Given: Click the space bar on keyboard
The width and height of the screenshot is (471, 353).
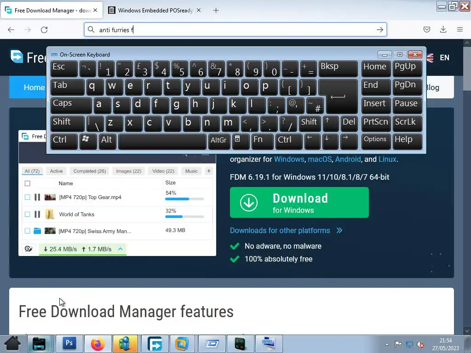Looking at the screenshot, I should click(x=162, y=142).
